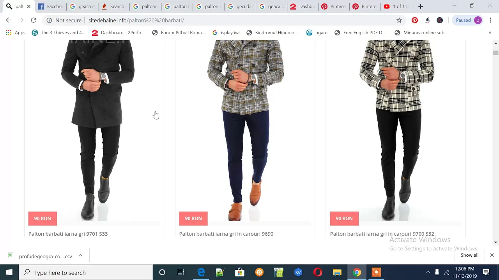Viewport: 499px width, 280px height.
Task: Open the Windows Start menu
Action: click(x=9, y=273)
